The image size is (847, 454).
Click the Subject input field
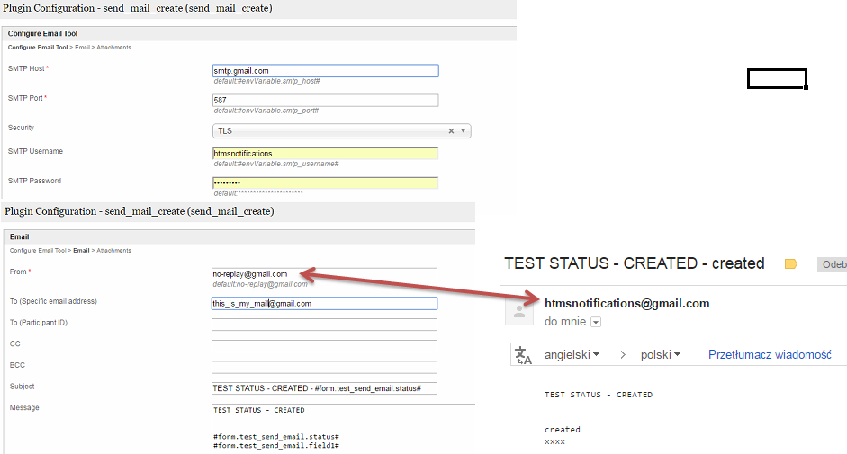324,388
